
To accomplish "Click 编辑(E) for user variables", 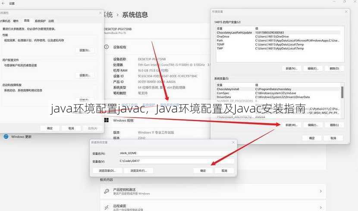I will [x=313, y=68].
